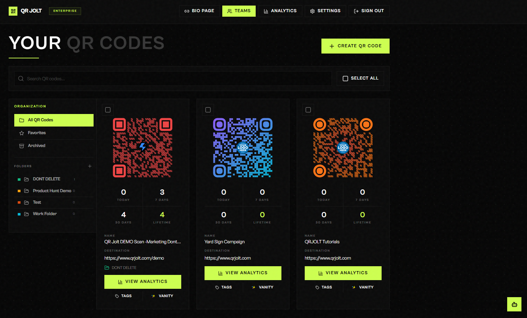Click the orange color square of Product Hunt Demo

(x=19, y=191)
